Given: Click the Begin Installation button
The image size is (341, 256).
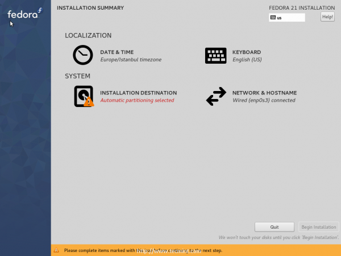Looking at the screenshot, I should click(319, 227).
